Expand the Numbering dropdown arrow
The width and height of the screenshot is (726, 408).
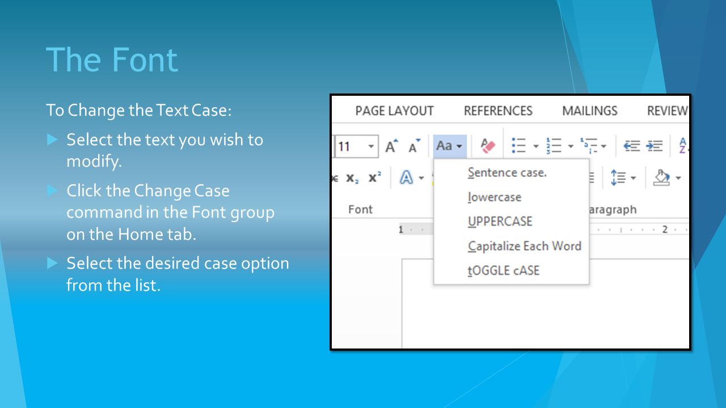[571, 147]
